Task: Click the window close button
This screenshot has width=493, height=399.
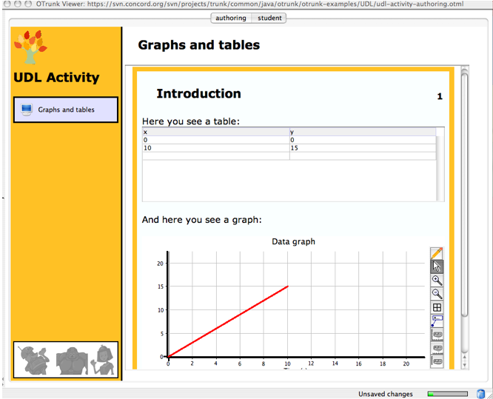Action: pyautogui.click(x=7, y=4)
